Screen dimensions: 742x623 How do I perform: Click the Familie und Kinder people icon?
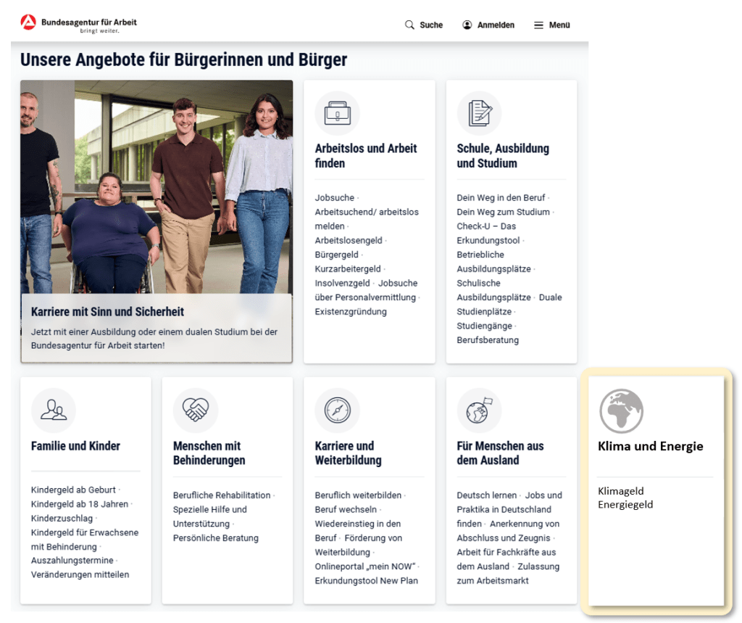(54, 410)
